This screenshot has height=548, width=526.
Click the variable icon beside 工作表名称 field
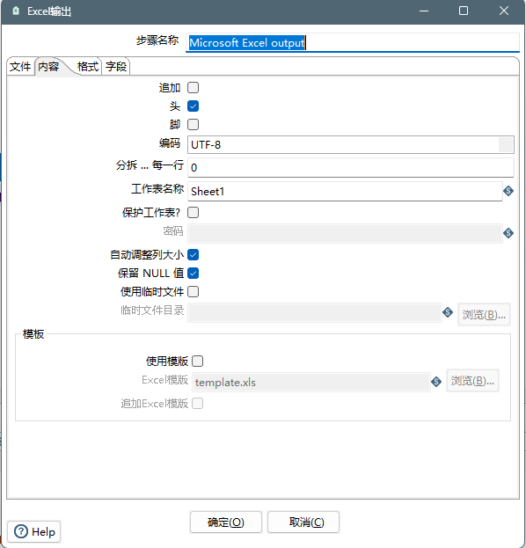[508, 191]
